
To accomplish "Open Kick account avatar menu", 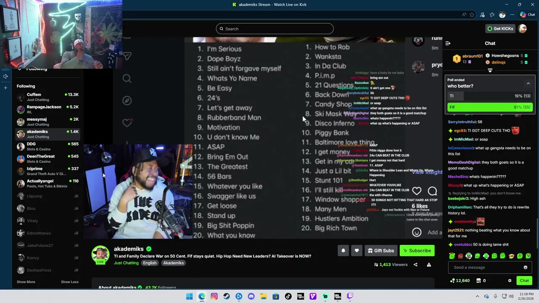I will (x=523, y=29).
